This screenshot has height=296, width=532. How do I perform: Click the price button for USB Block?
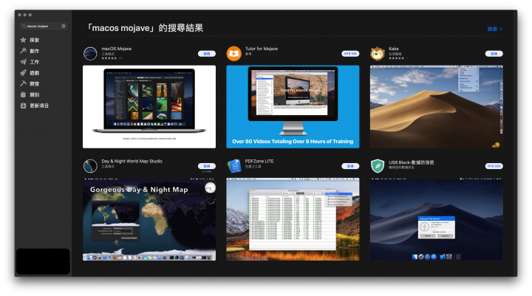click(x=494, y=166)
